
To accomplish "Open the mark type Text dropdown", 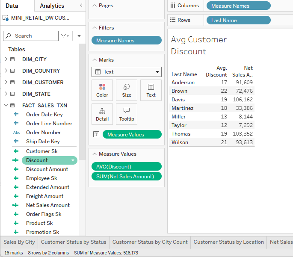I will (127, 72).
